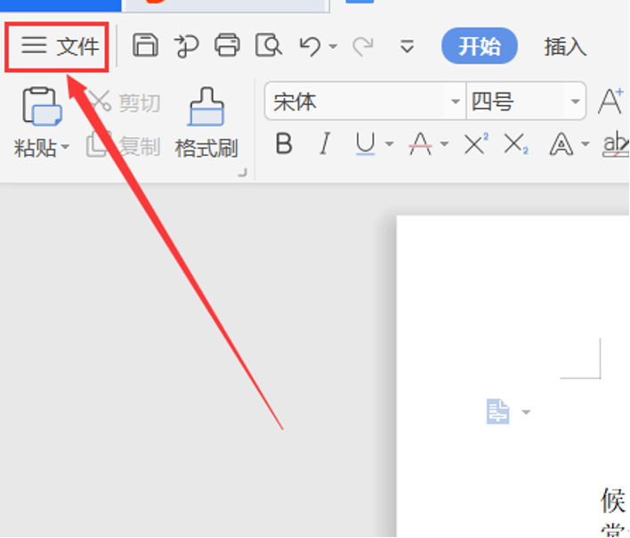Viewport: 630px width, 538px height.
Task: Expand the strikethrough dropdown arrow
Action: 444,143
